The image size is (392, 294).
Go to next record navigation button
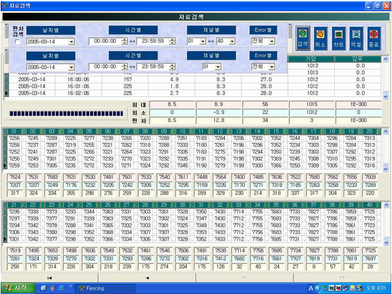(245, 278)
